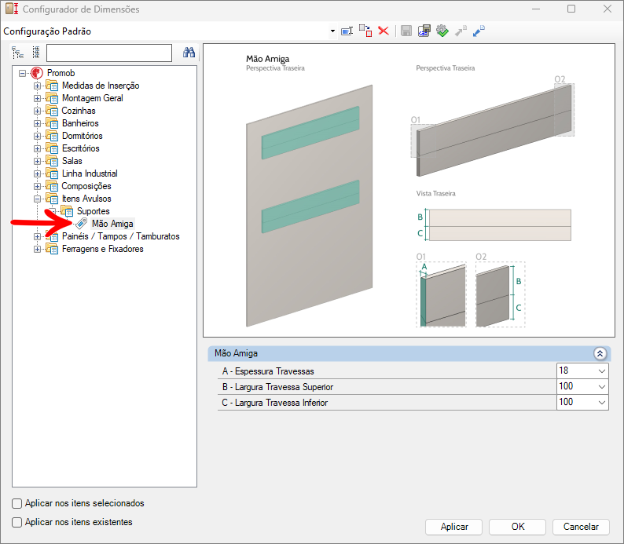
Task: Click the binoculars search icon
Action: 189,53
